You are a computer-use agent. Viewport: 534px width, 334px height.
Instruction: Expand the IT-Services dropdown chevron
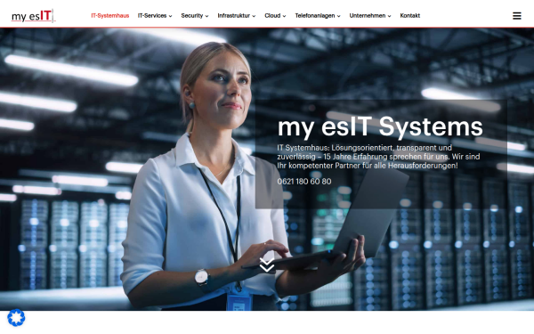170,16
